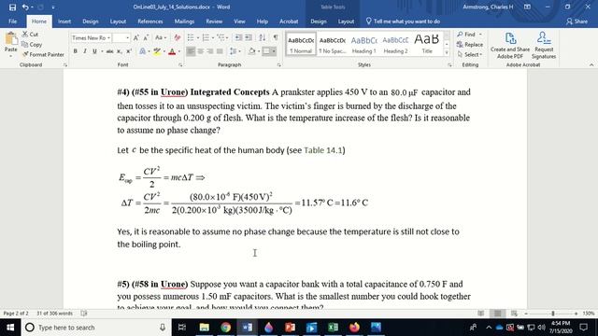This screenshot has height=336, width=598.
Task: Toggle superscript formatting
Action: click(129, 51)
